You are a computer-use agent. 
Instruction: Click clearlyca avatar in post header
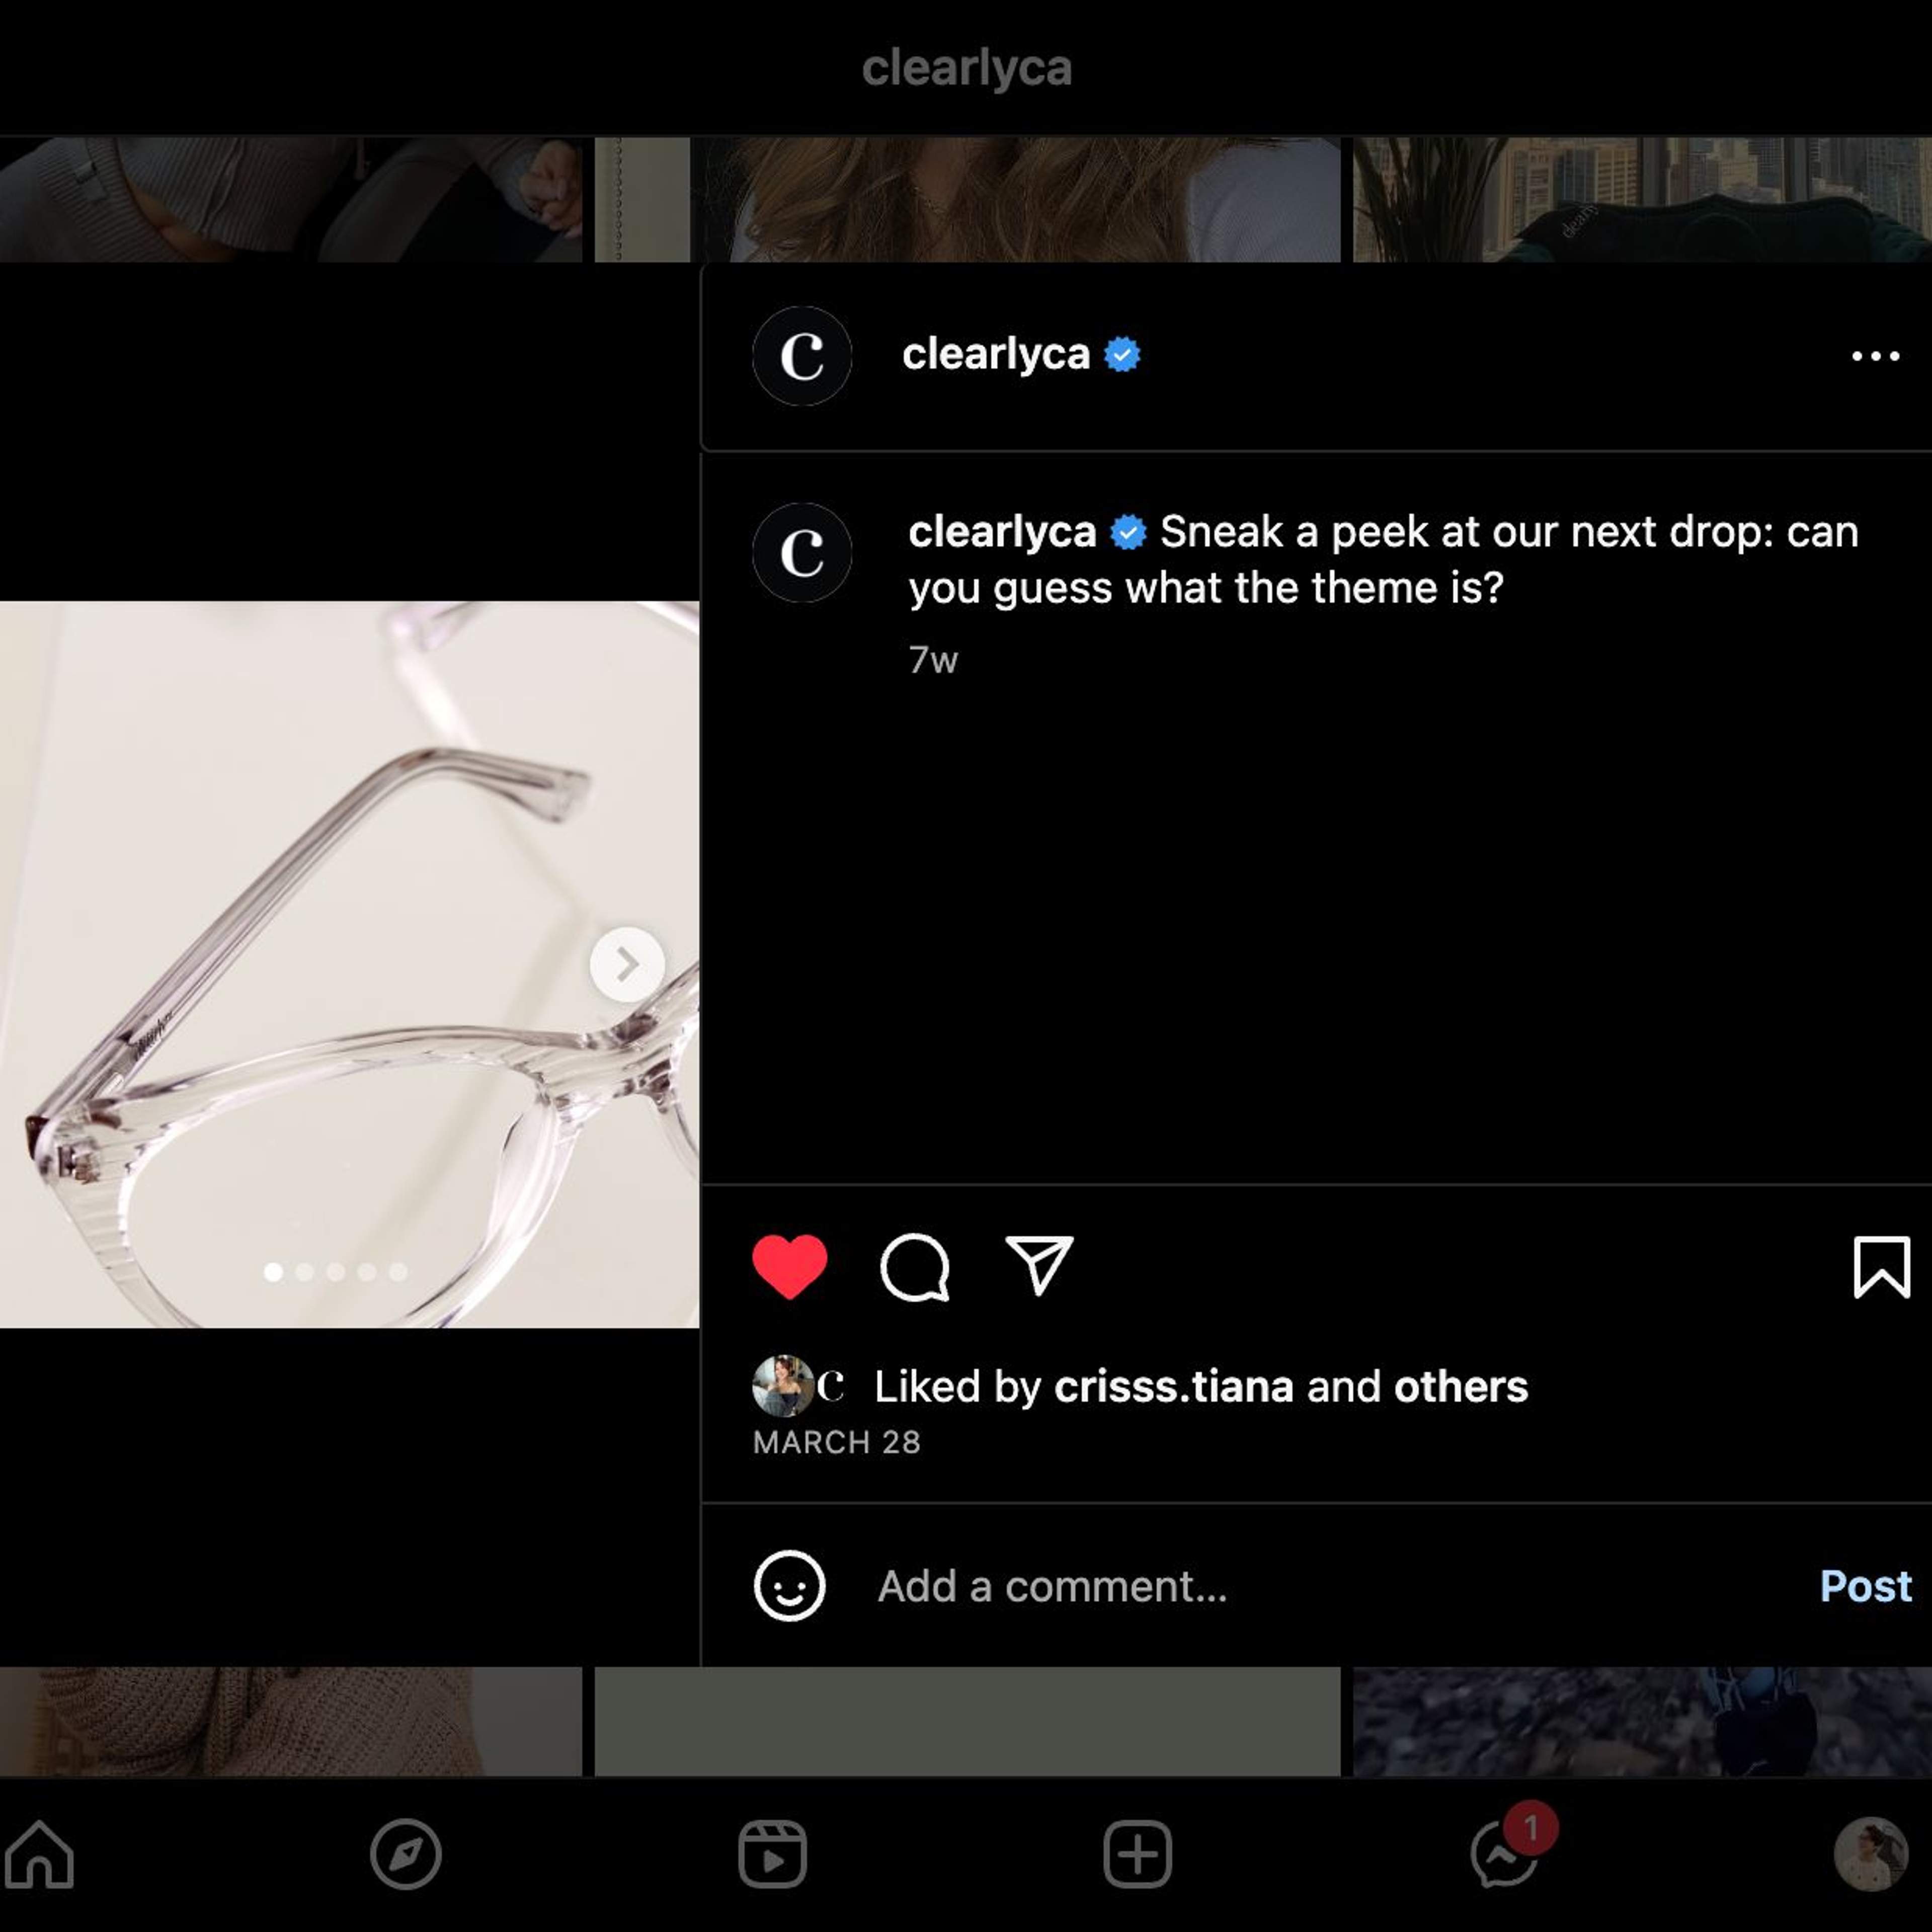coord(801,356)
